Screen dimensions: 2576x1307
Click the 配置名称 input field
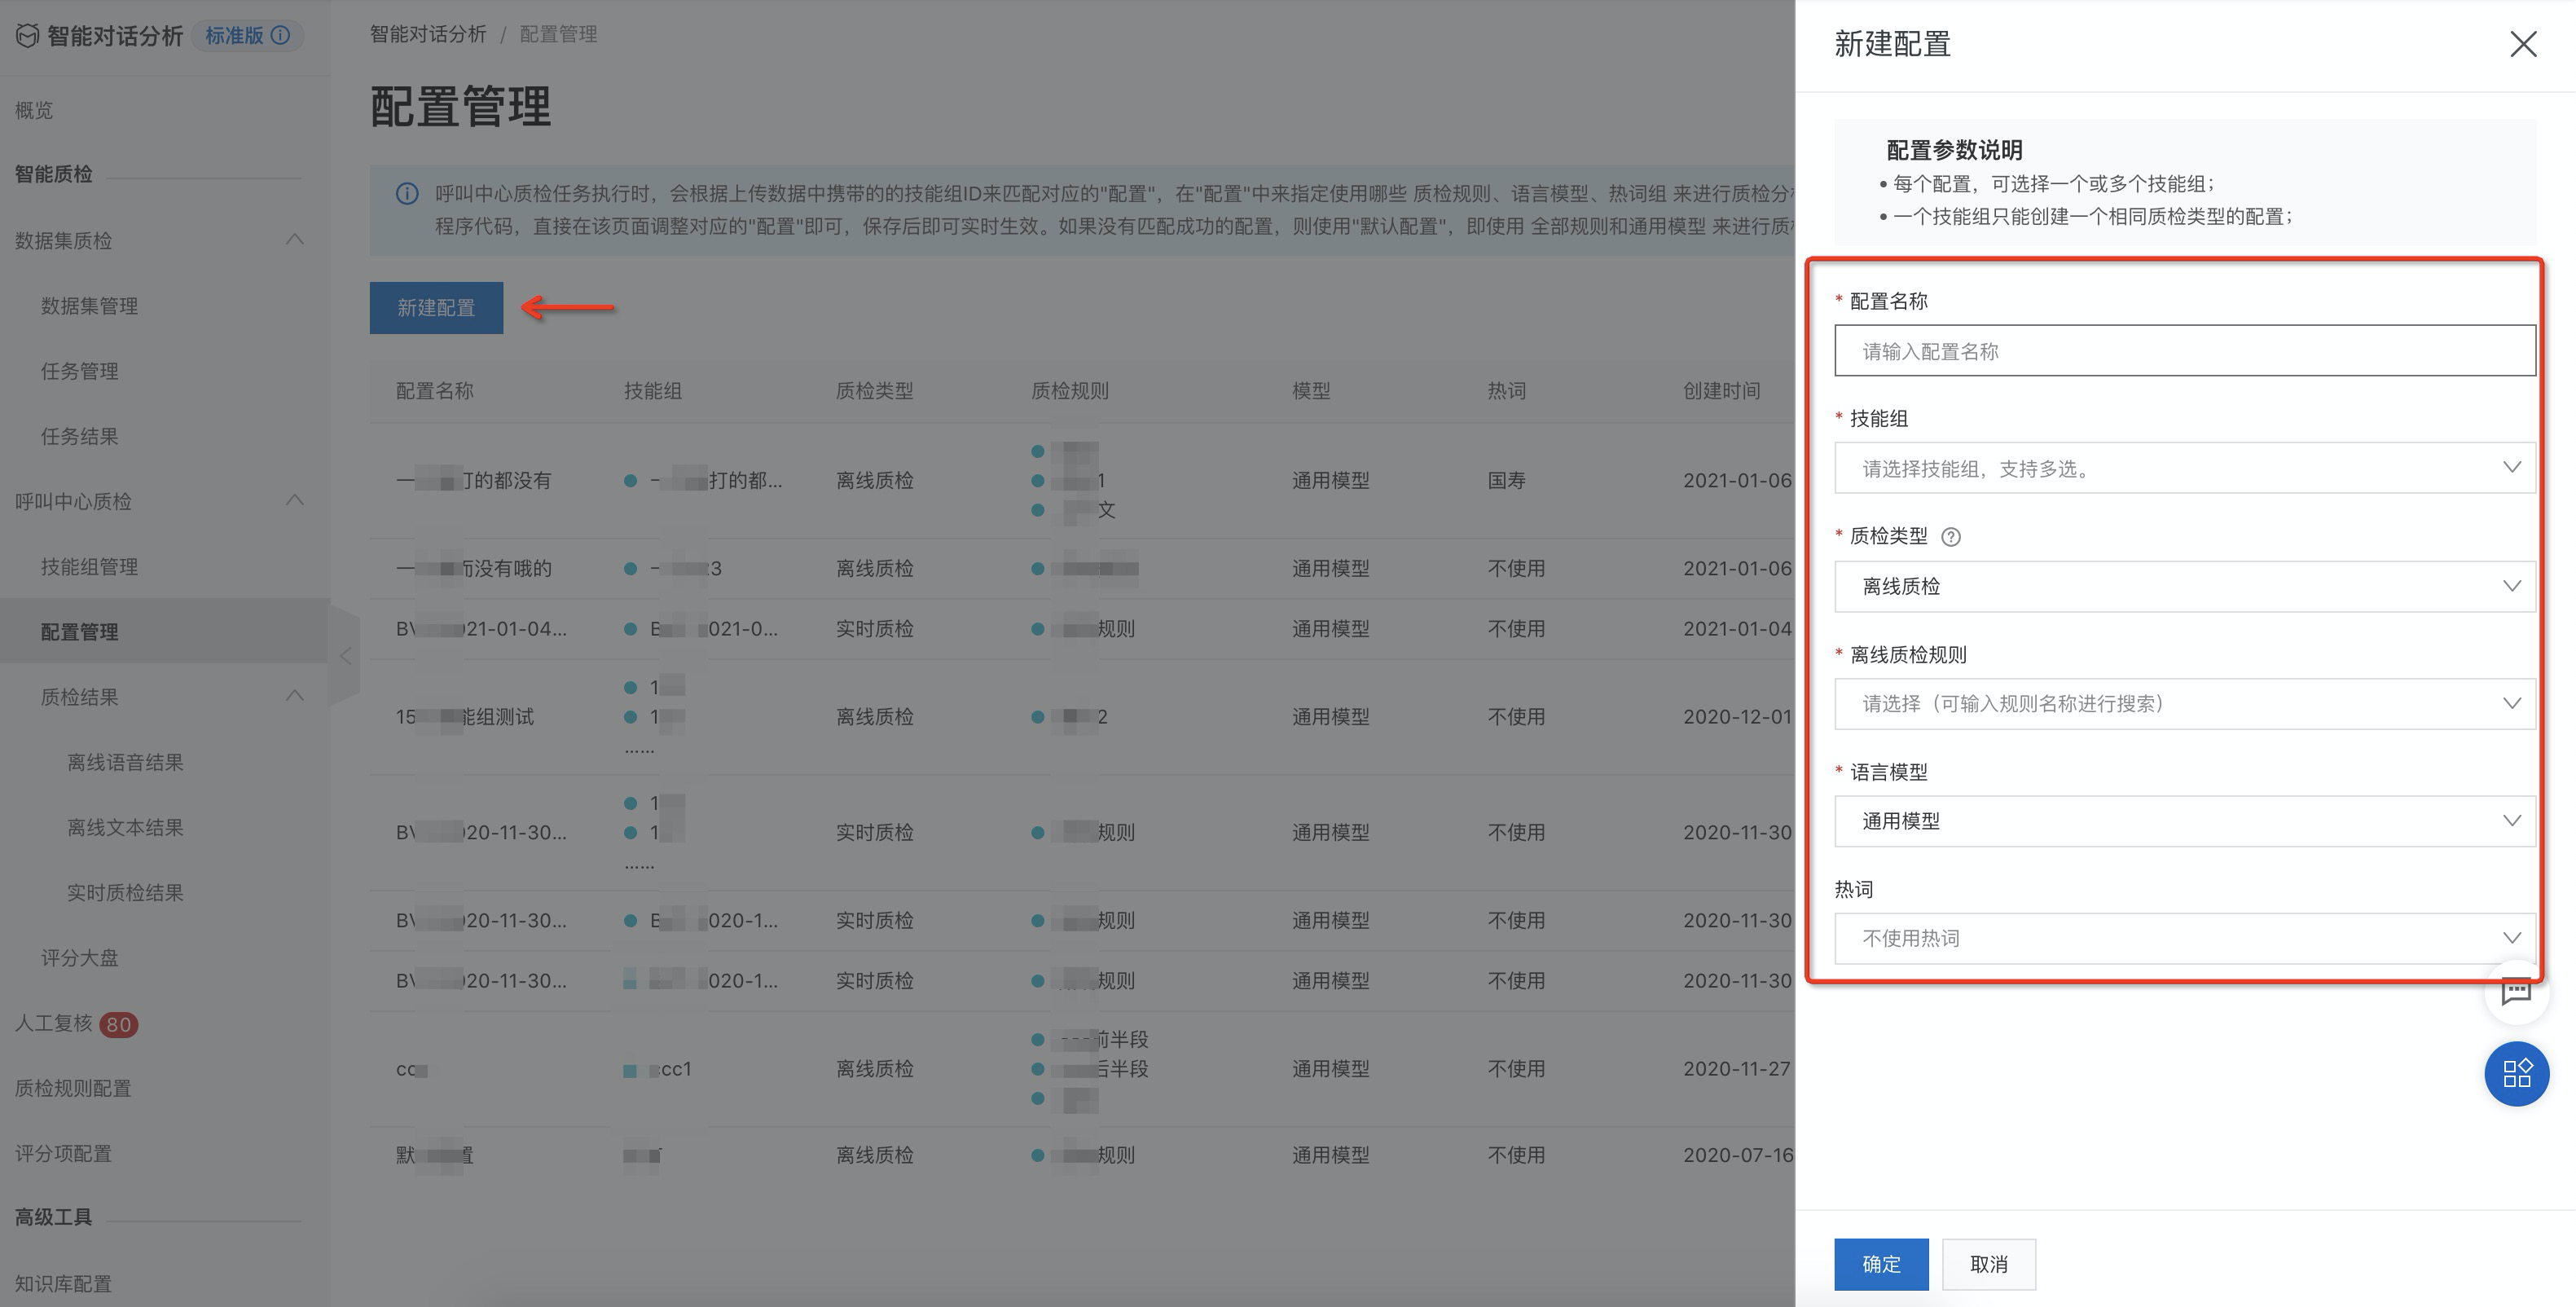(2185, 351)
